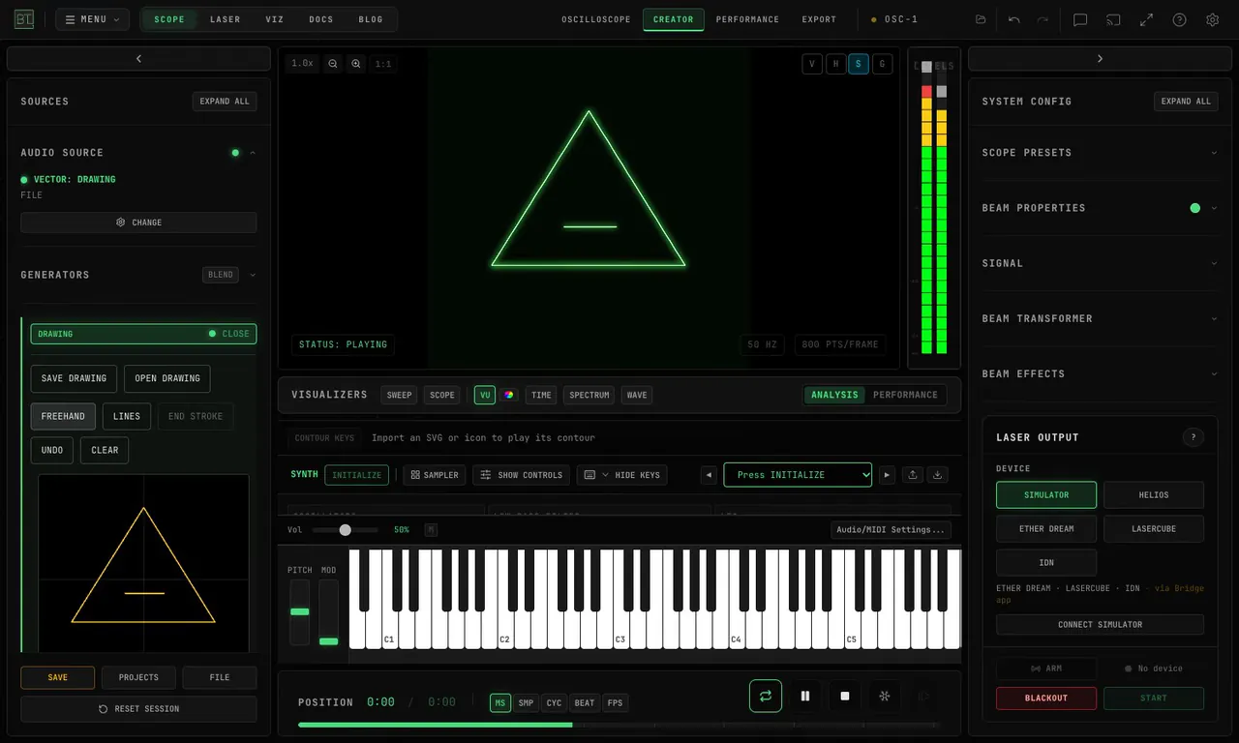The width and height of the screenshot is (1239, 743).
Task: Open settings with the gear icon
Action: [1212, 19]
